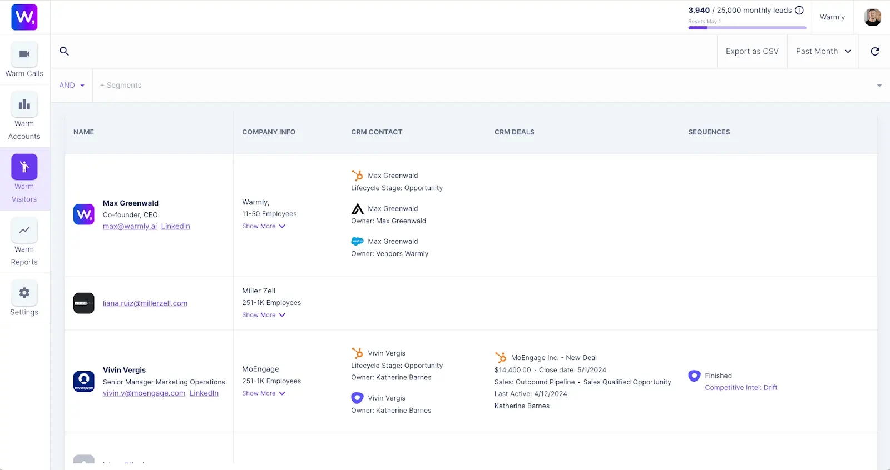The height and width of the screenshot is (470, 890).
Task: Click the monthly leads progress bar
Action: coord(747,27)
